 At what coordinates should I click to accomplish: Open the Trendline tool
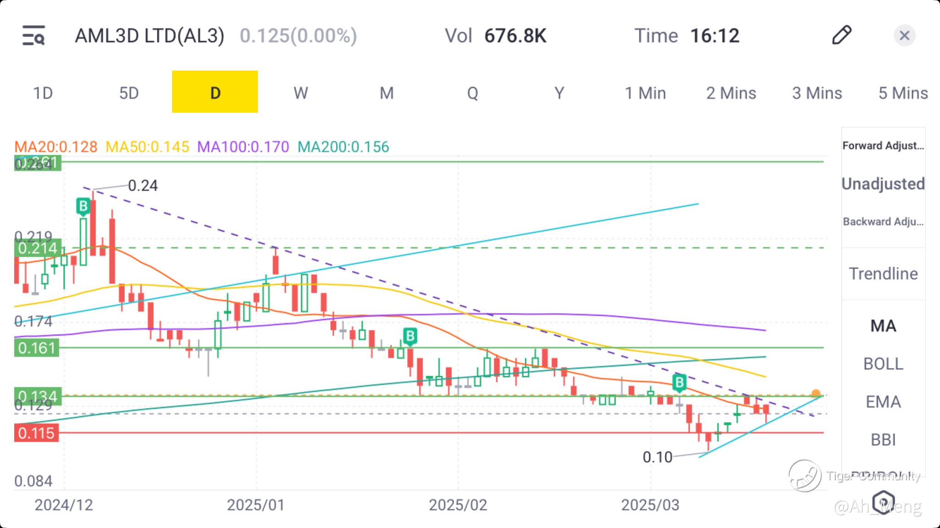click(883, 274)
